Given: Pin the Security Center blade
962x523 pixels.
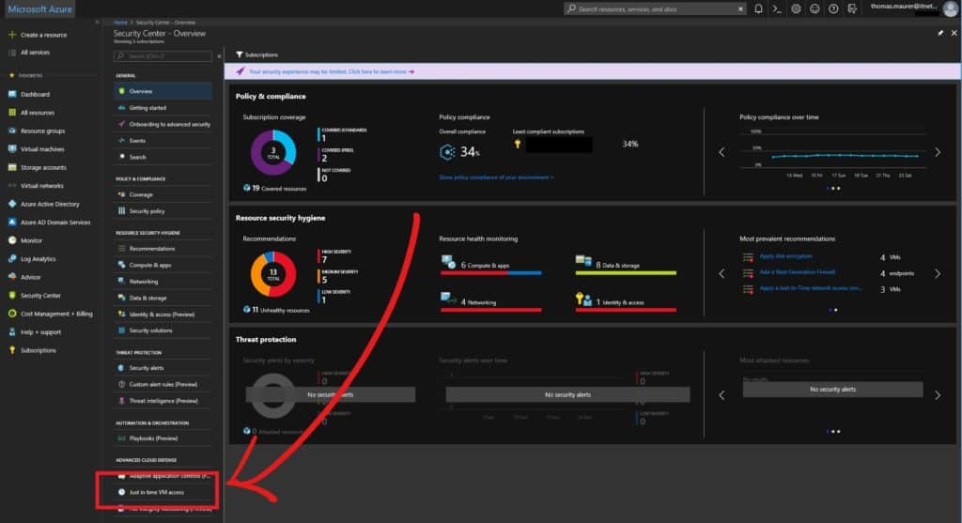Looking at the screenshot, I should point(939,33).
